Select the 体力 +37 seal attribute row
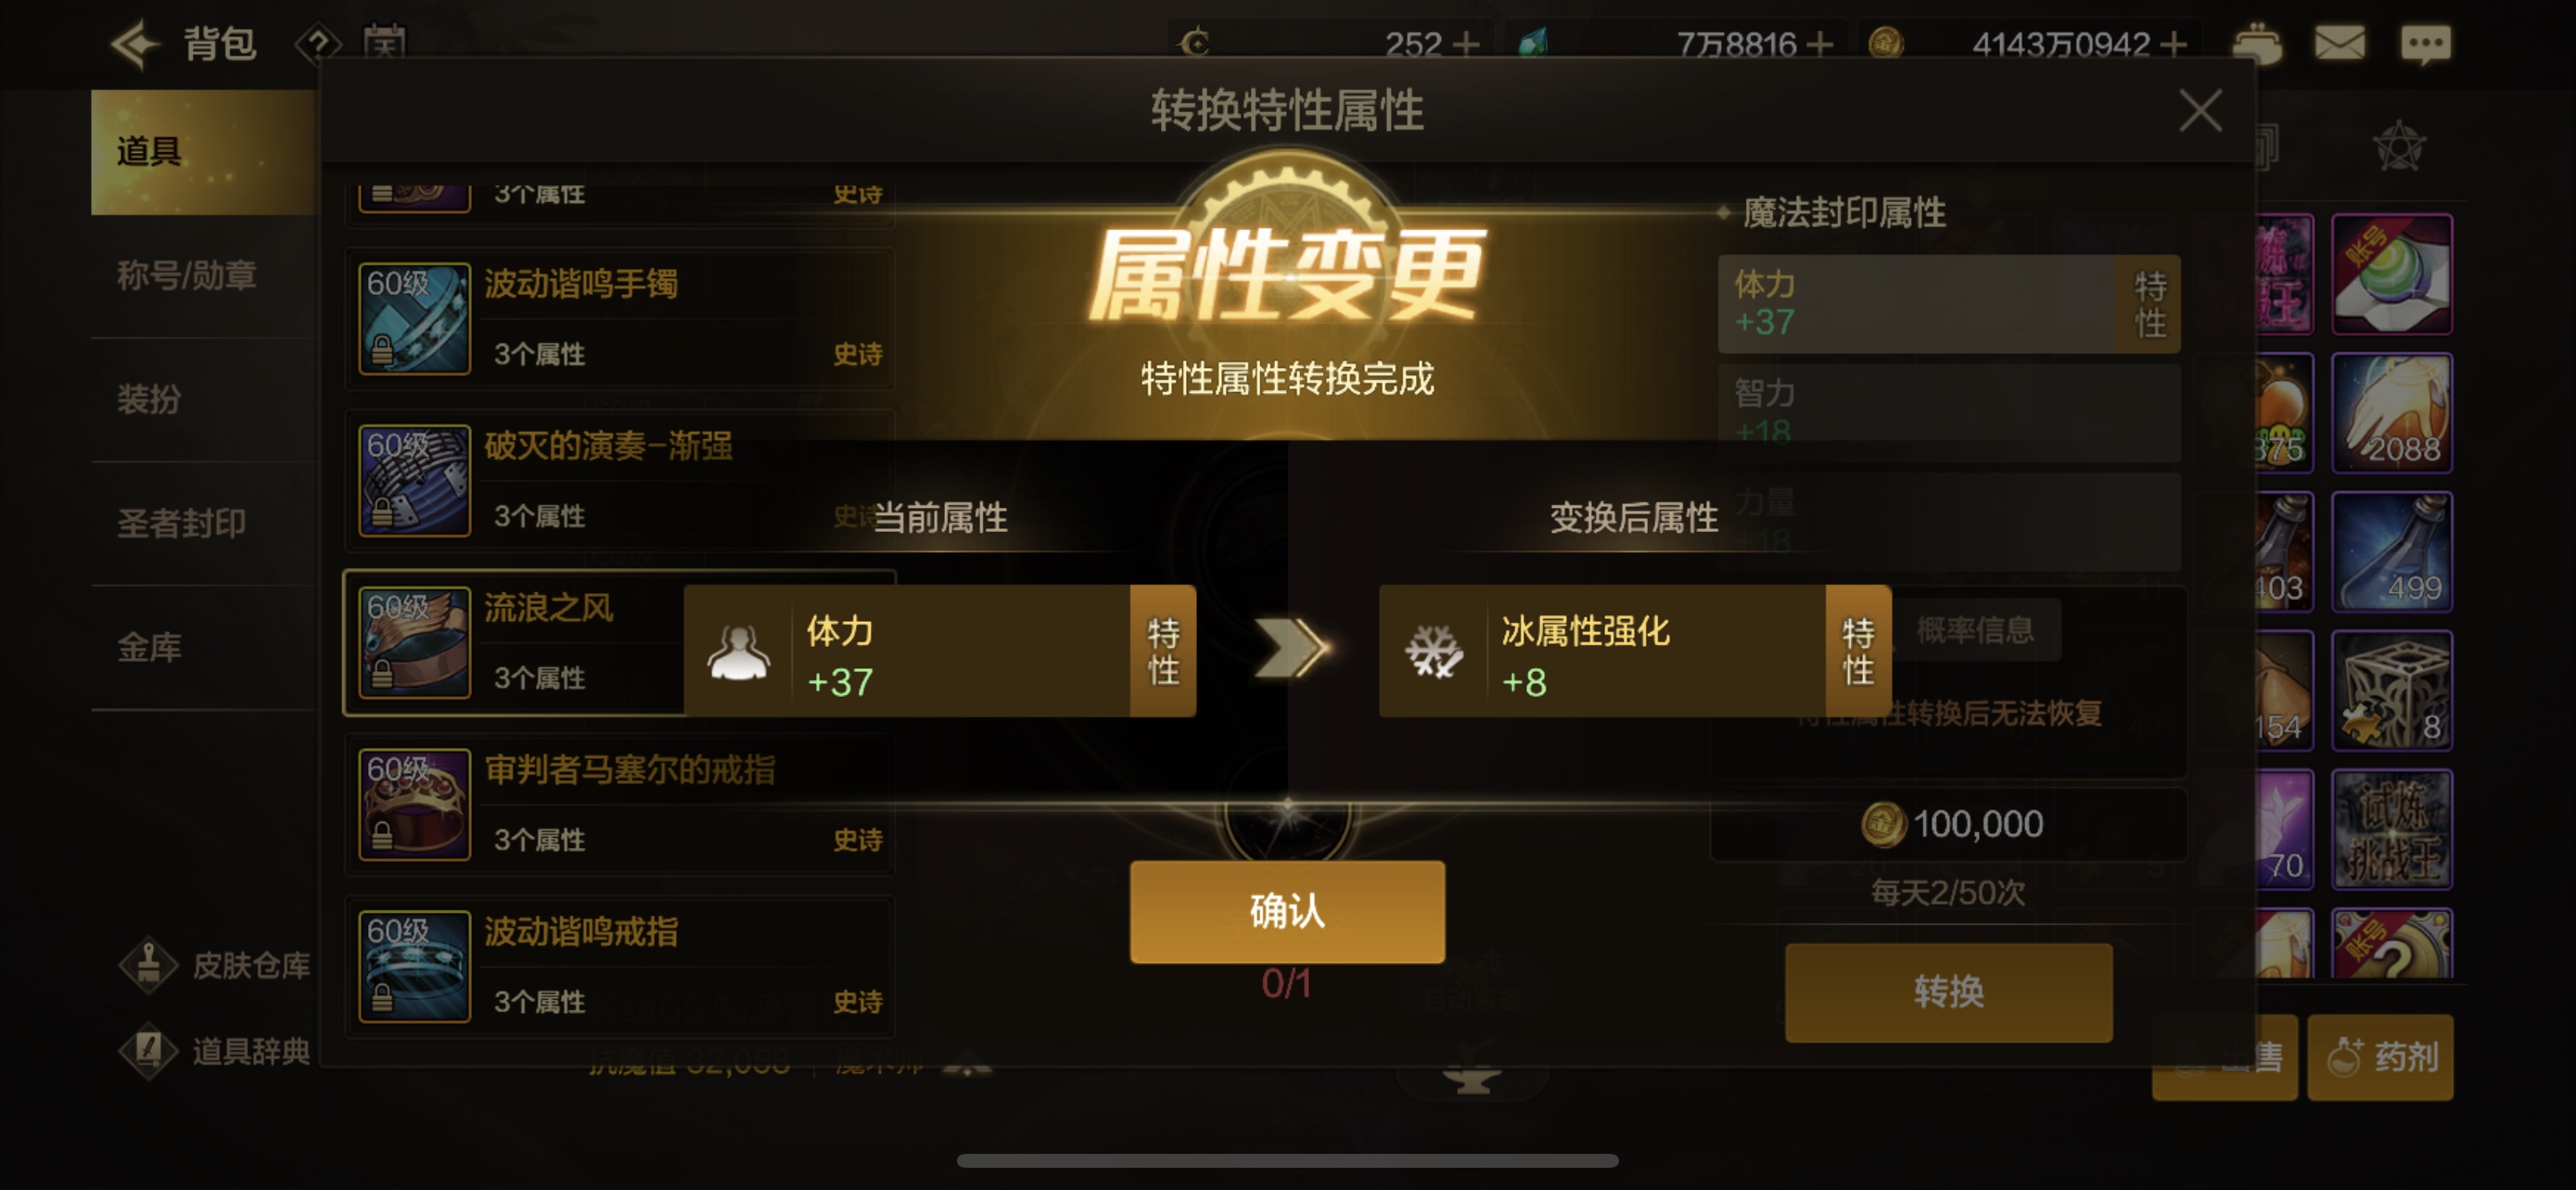Image resolution: width=2576 pixels, height=1190 pixels. click(x=1948, y=304)
